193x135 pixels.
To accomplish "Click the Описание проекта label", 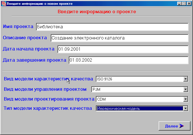I will tap(25, 38).
